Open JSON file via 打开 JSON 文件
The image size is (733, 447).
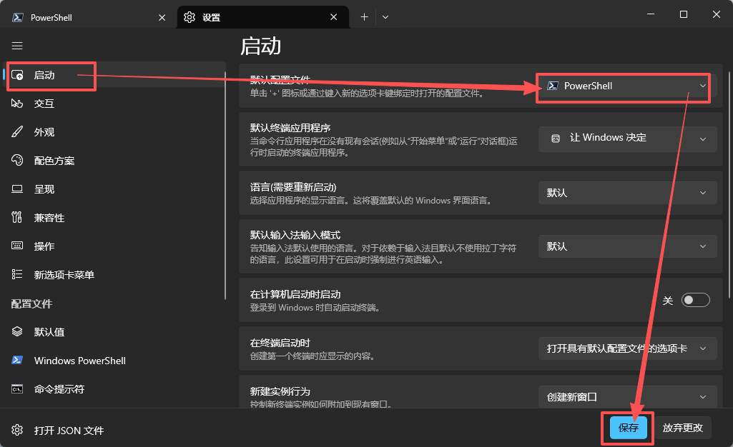click(x=69, y=430)
